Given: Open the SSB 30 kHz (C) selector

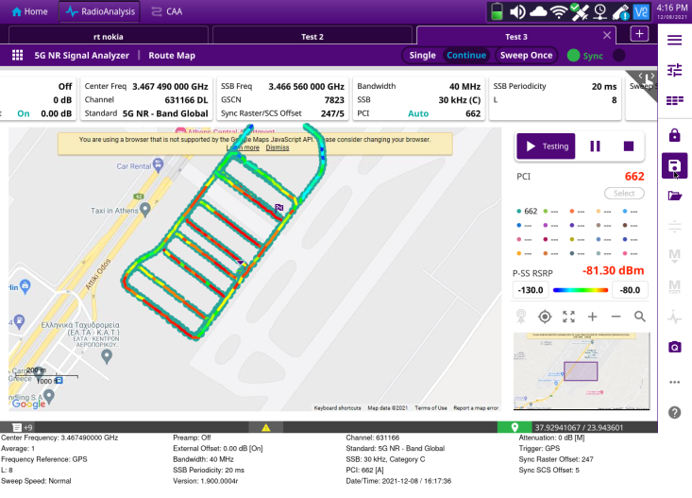Looking at the screenshot, I should tap(419, 100).
